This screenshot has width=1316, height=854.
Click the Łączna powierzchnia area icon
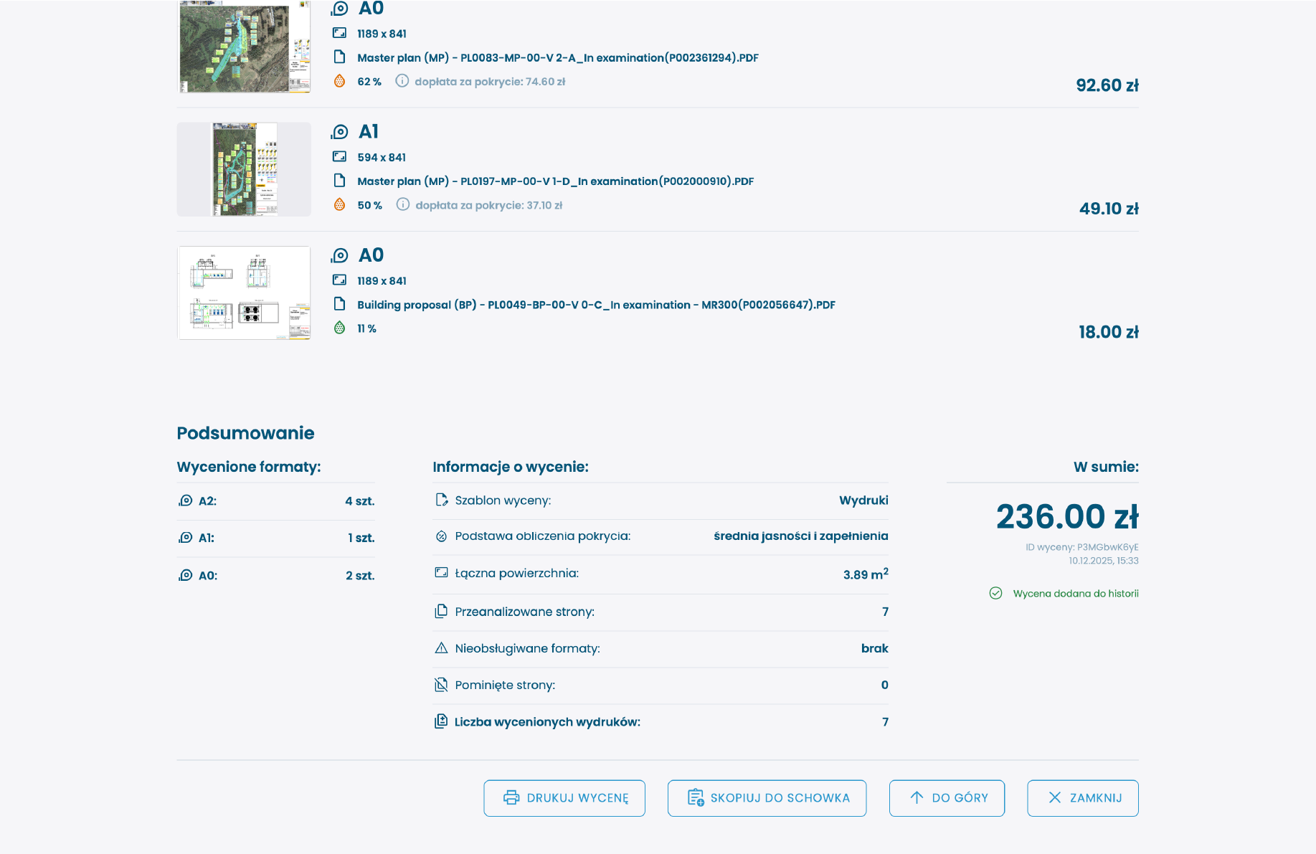tap(440, 573)
